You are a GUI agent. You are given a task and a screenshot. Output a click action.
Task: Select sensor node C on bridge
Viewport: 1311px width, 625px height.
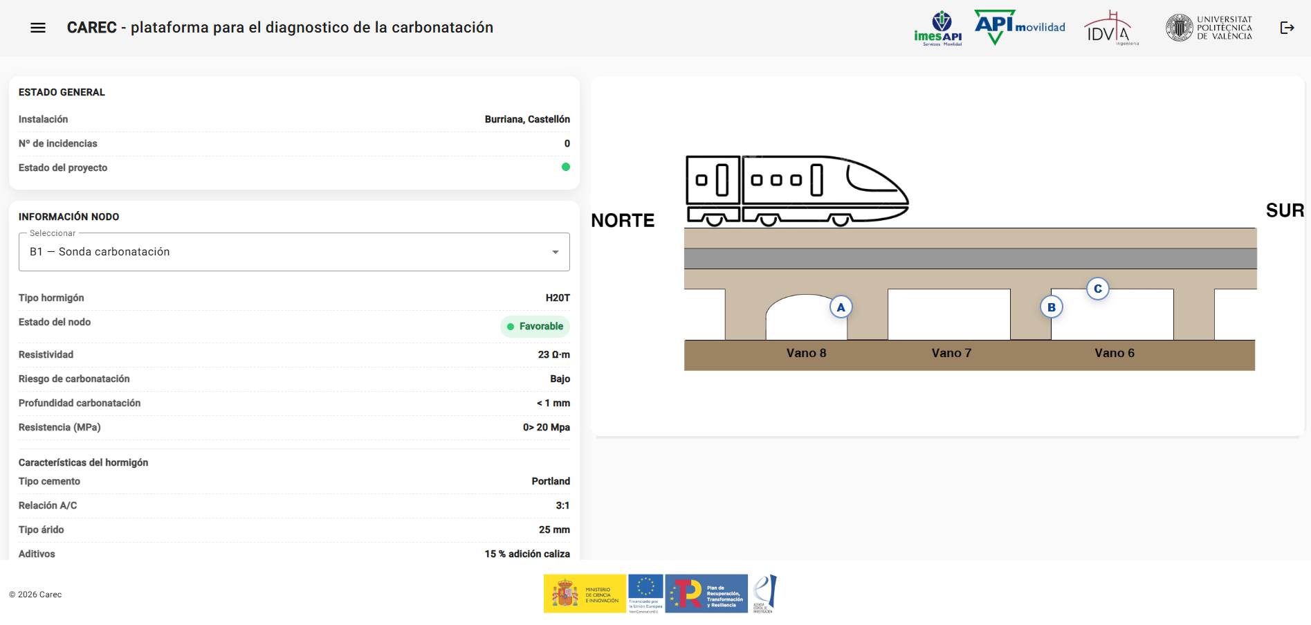point(1097,289)
